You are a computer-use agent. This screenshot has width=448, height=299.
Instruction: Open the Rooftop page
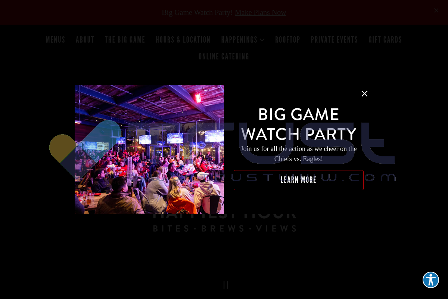288,40
